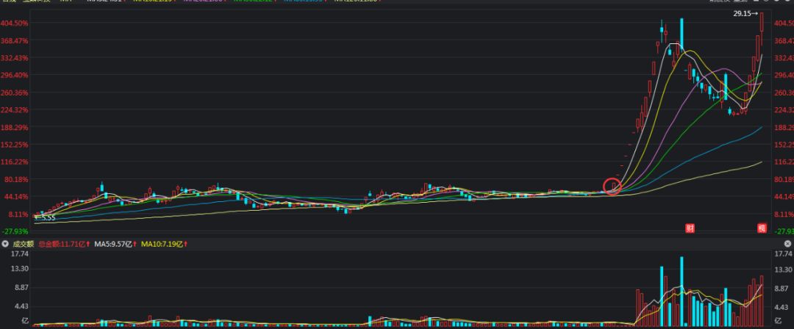Click the tallest cyan volume bar

pos(682,291)
